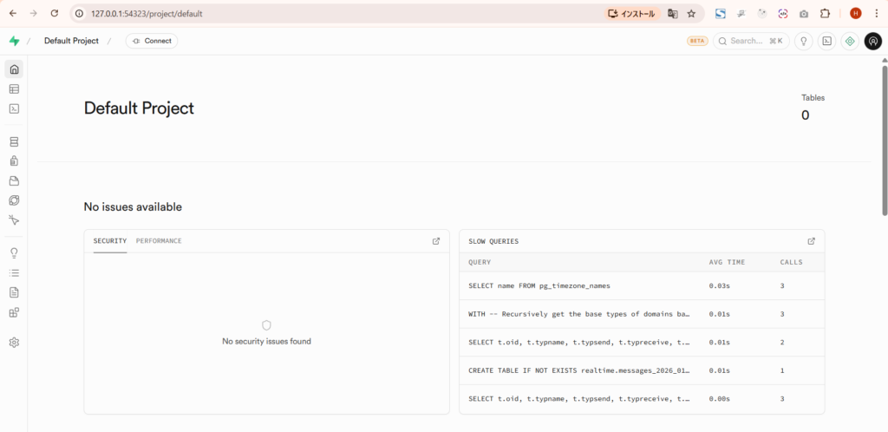Click the Supabase AI assistant icon
This screenshot has width=888, height=432.
click(x=850, y=41)
